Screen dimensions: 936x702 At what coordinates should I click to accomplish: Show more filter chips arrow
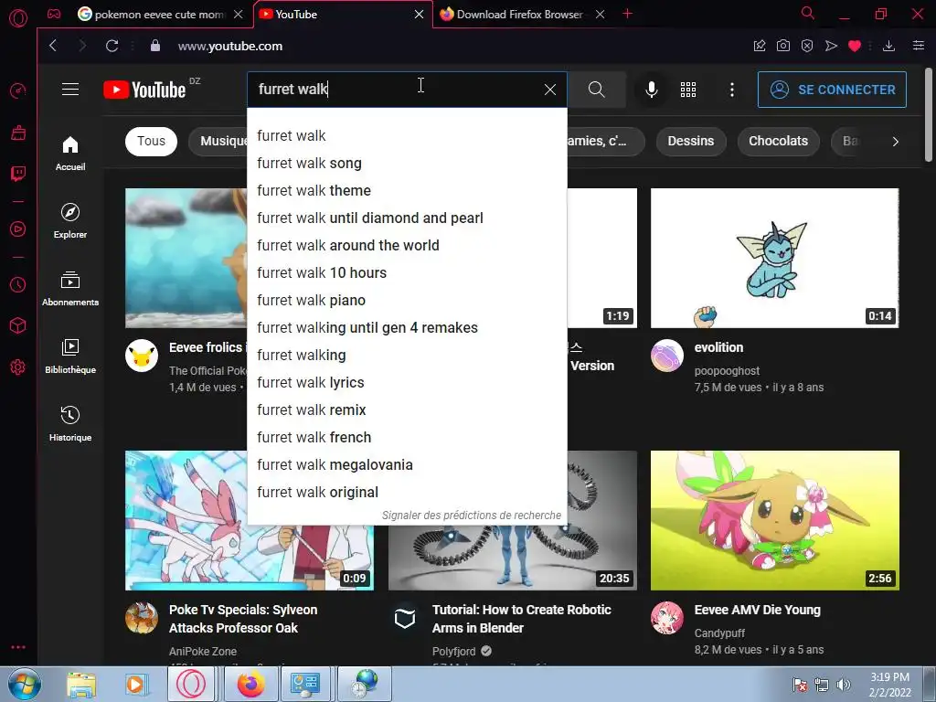click(x=895, y=142)
